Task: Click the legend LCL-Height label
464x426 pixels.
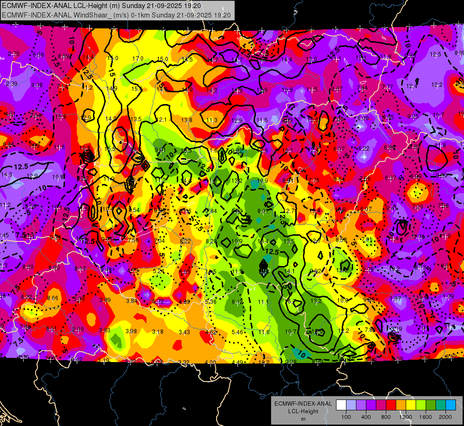Action: 303,411
